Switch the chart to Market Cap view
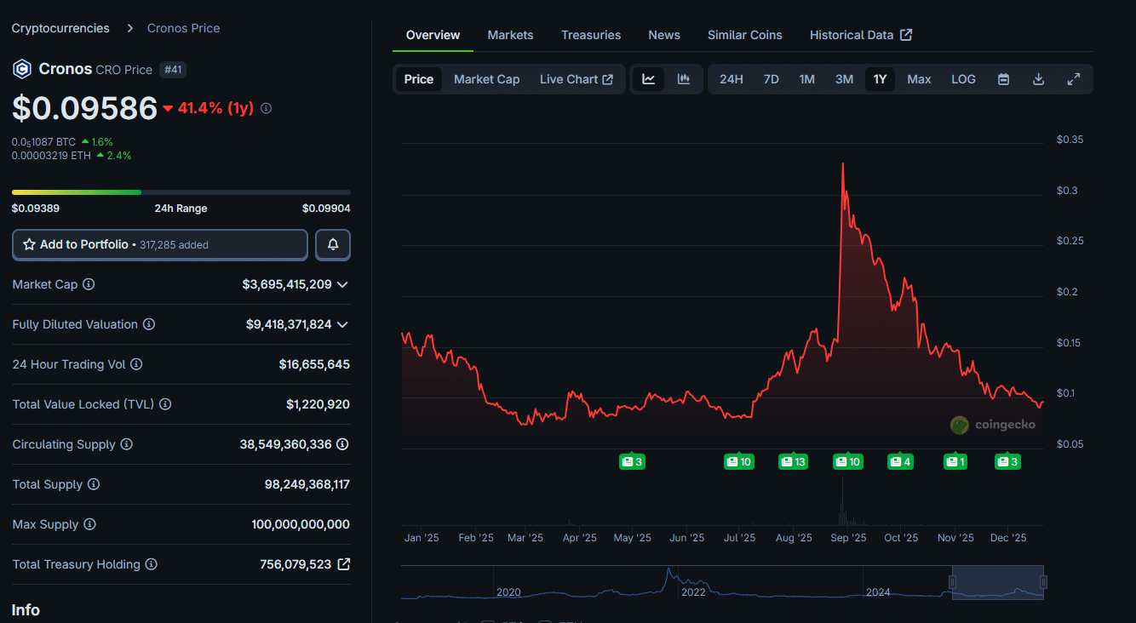Image resolution: width=1136 pixels, height=623 pixels. pos(486,78)
